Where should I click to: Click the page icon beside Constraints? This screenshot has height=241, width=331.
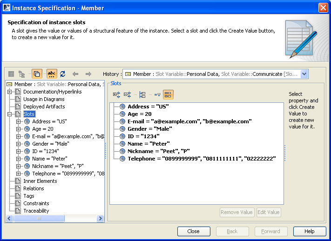pos(18,203)
